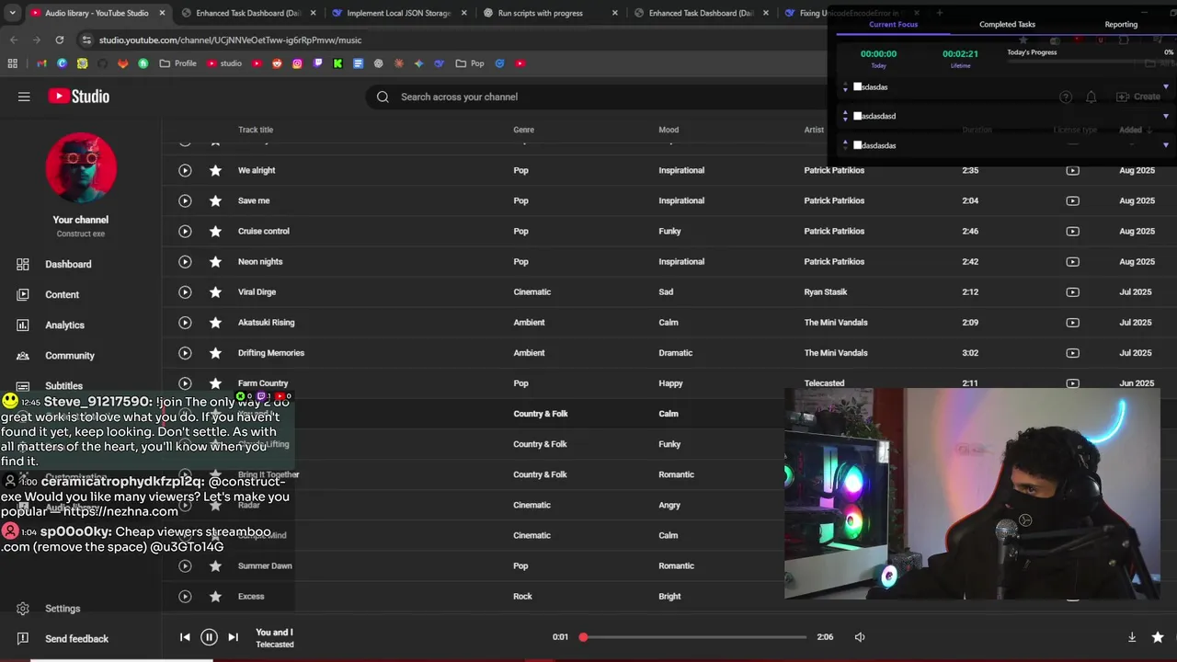Viewport: 1177px width, 662px height.
Task: Play the track "Viral Dirge"
Action: coord(185,291)
